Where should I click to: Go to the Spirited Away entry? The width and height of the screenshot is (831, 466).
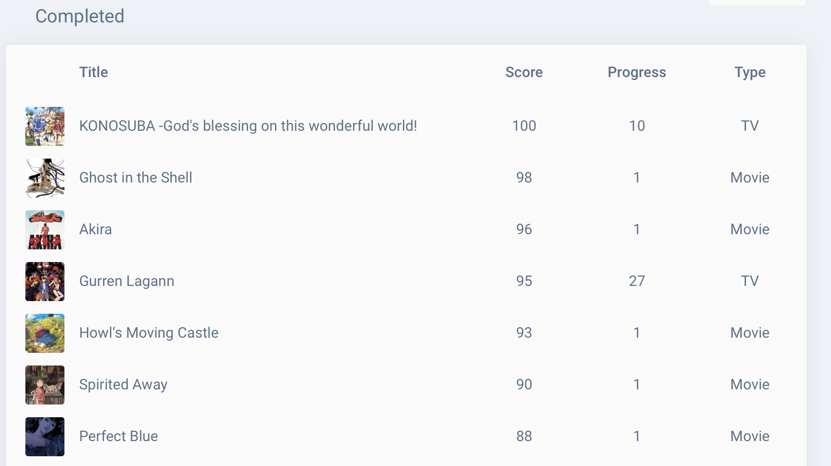click(124, 385)
